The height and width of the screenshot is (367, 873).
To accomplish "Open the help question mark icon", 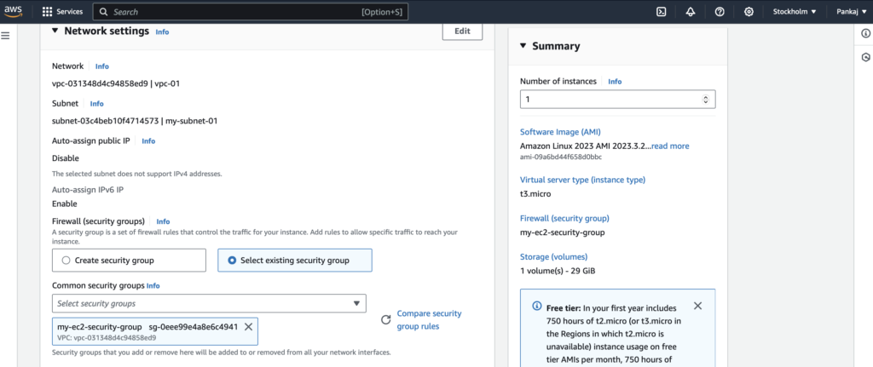I will 720,12.
